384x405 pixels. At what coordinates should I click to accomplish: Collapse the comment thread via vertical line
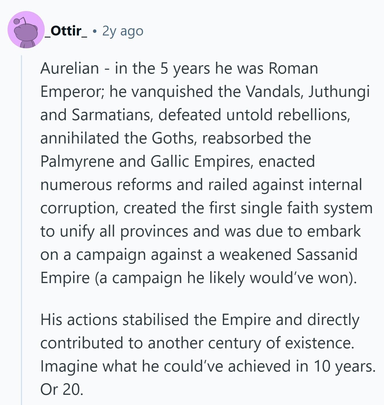pyautogui.click(x=21, y=230)
